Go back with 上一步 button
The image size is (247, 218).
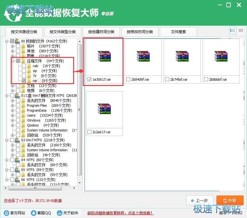[x=199, y=200]
